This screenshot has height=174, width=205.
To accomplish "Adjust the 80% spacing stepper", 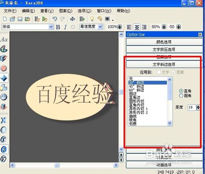I will click(164, 27).
